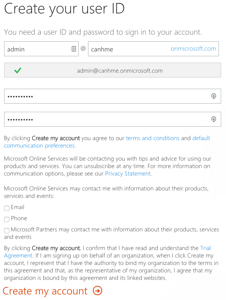Screen dimensions: 226x300
Task: Click the contact card icon in the admin field
Action: (x=74, y=49)
